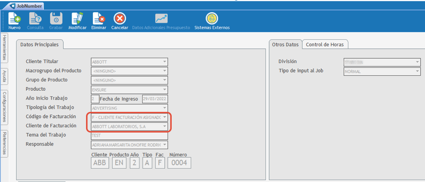Open the Configuraciones side tab
Viewport: 425px width, 182px height.
(x=4, y=107)
